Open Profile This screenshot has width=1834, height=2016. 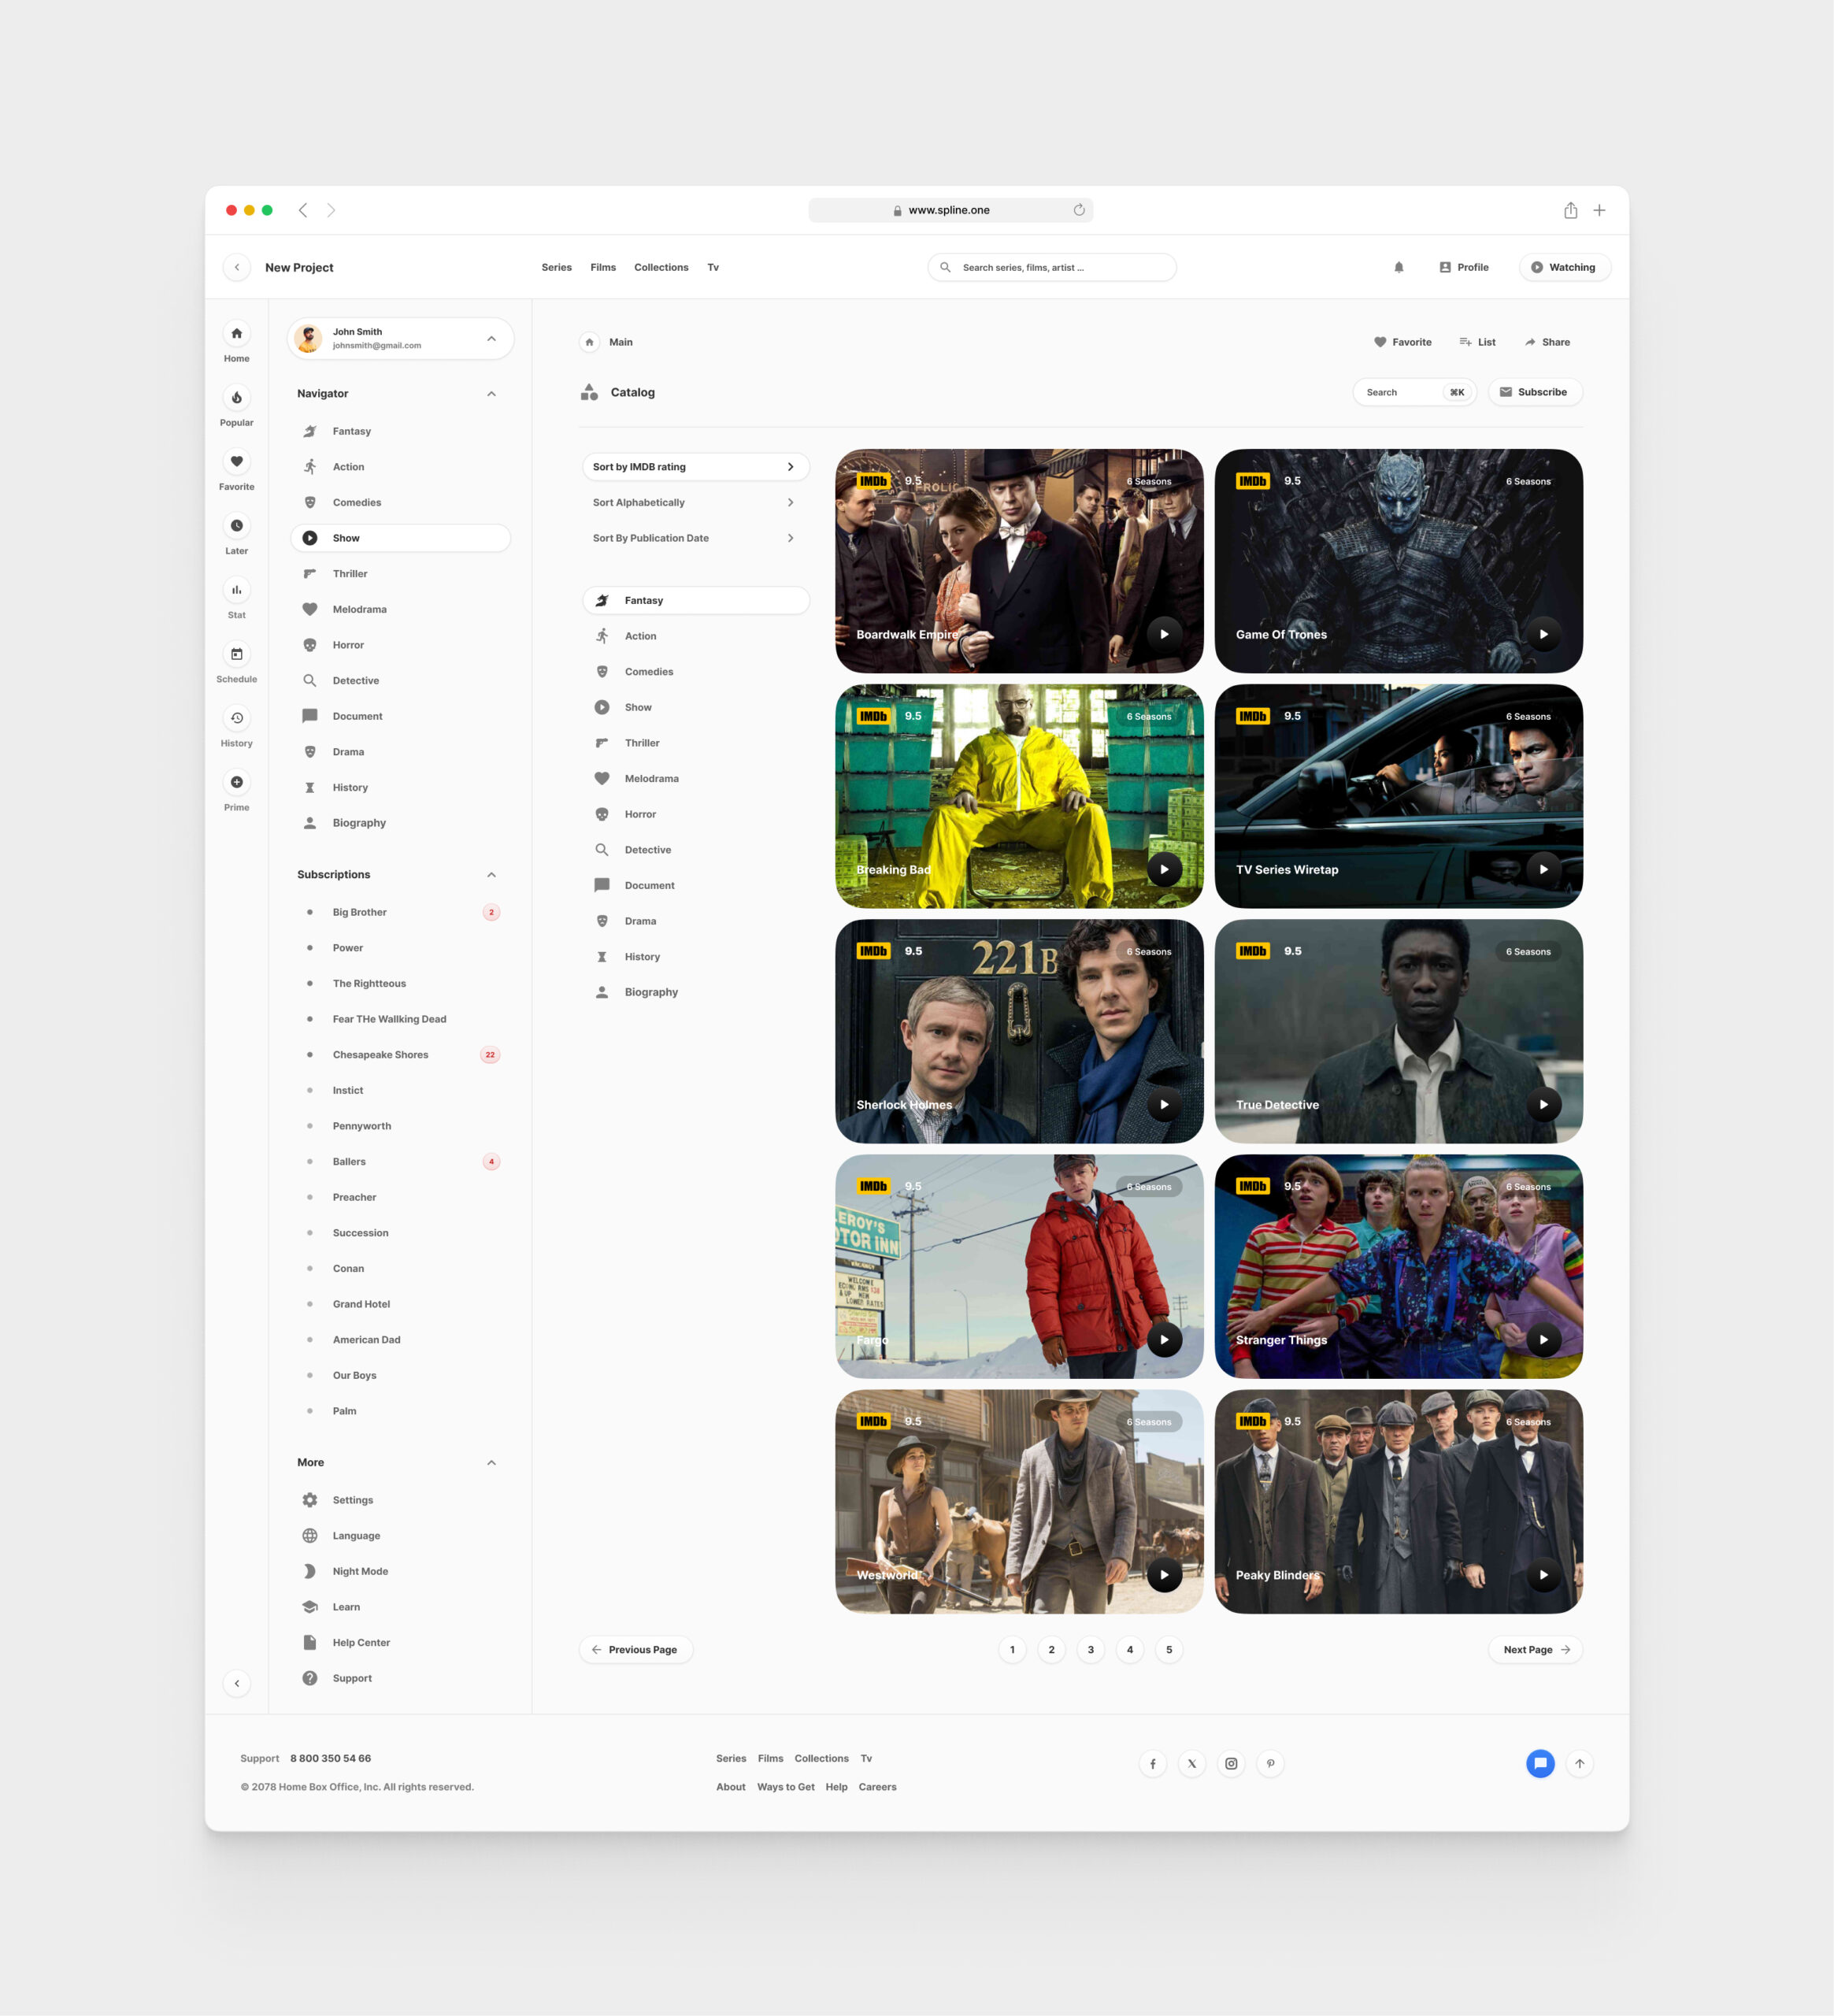(1463, 267)
